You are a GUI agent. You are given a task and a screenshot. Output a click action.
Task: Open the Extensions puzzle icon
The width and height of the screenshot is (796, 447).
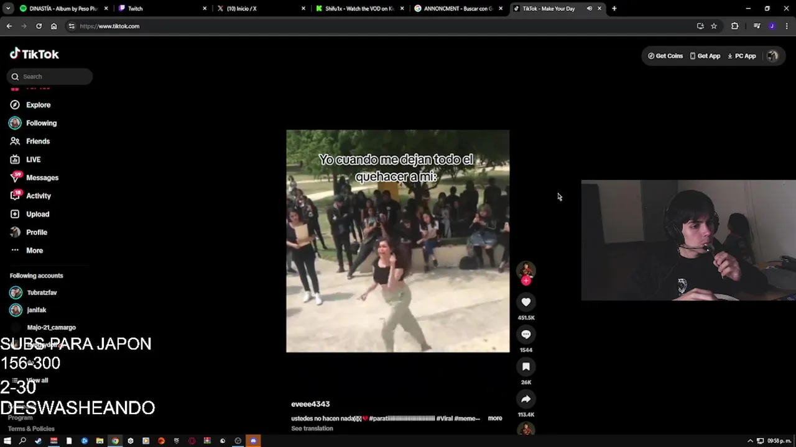(735, 26)
